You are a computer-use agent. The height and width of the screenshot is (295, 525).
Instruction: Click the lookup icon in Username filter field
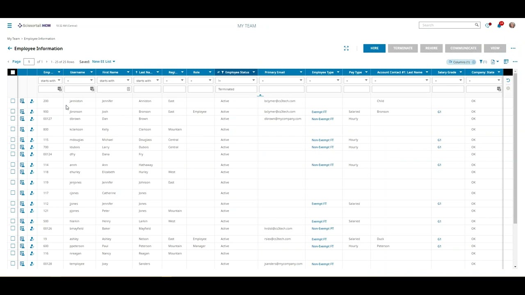click(92, 89)
